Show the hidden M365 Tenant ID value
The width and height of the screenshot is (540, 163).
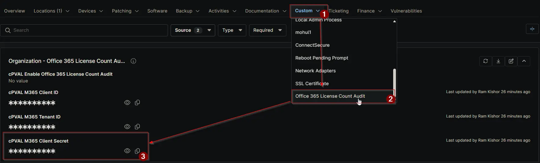point(127,127)
